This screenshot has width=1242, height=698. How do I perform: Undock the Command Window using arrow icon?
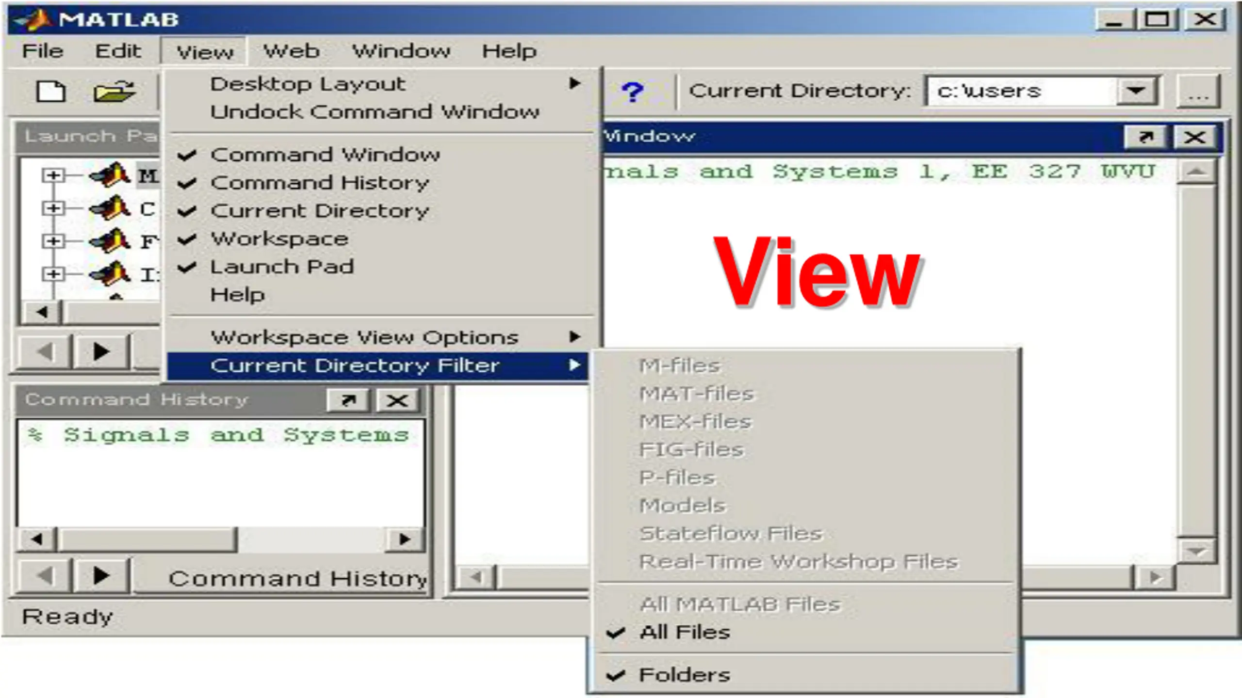(1145, 137)
